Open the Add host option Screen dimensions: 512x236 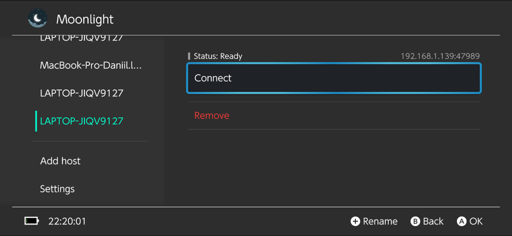pyautogui.click(x=60, y=161)
